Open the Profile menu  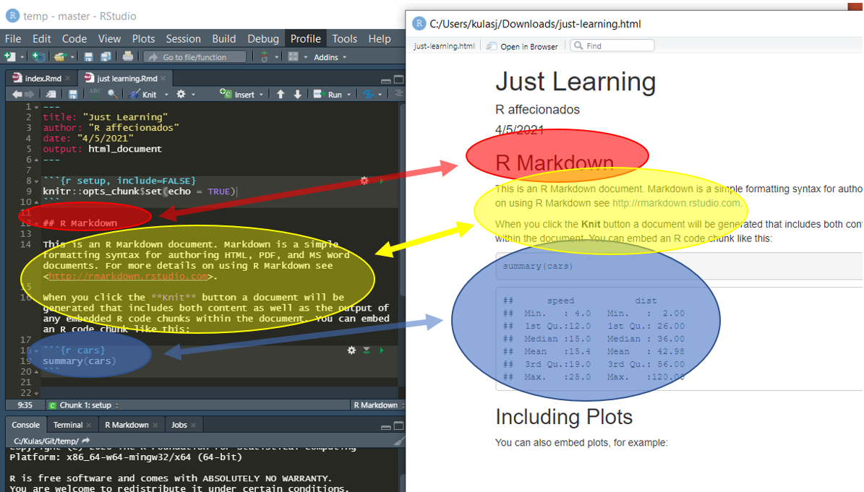(305, 38)
